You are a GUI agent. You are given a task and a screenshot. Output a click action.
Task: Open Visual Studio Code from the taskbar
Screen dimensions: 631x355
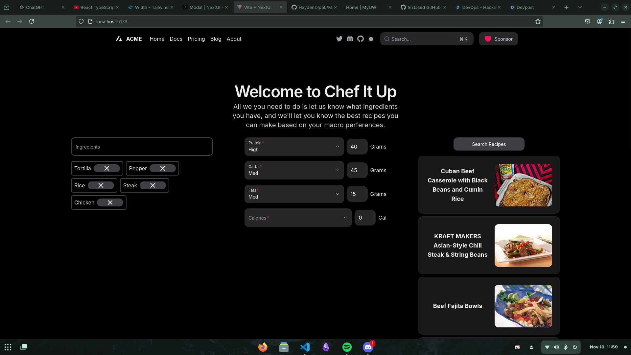305,347
